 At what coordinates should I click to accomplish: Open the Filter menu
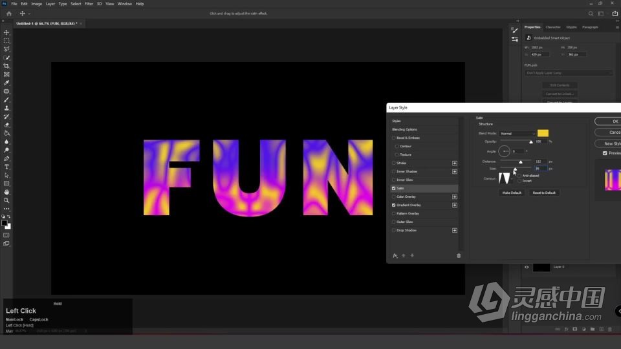point(89,4)
